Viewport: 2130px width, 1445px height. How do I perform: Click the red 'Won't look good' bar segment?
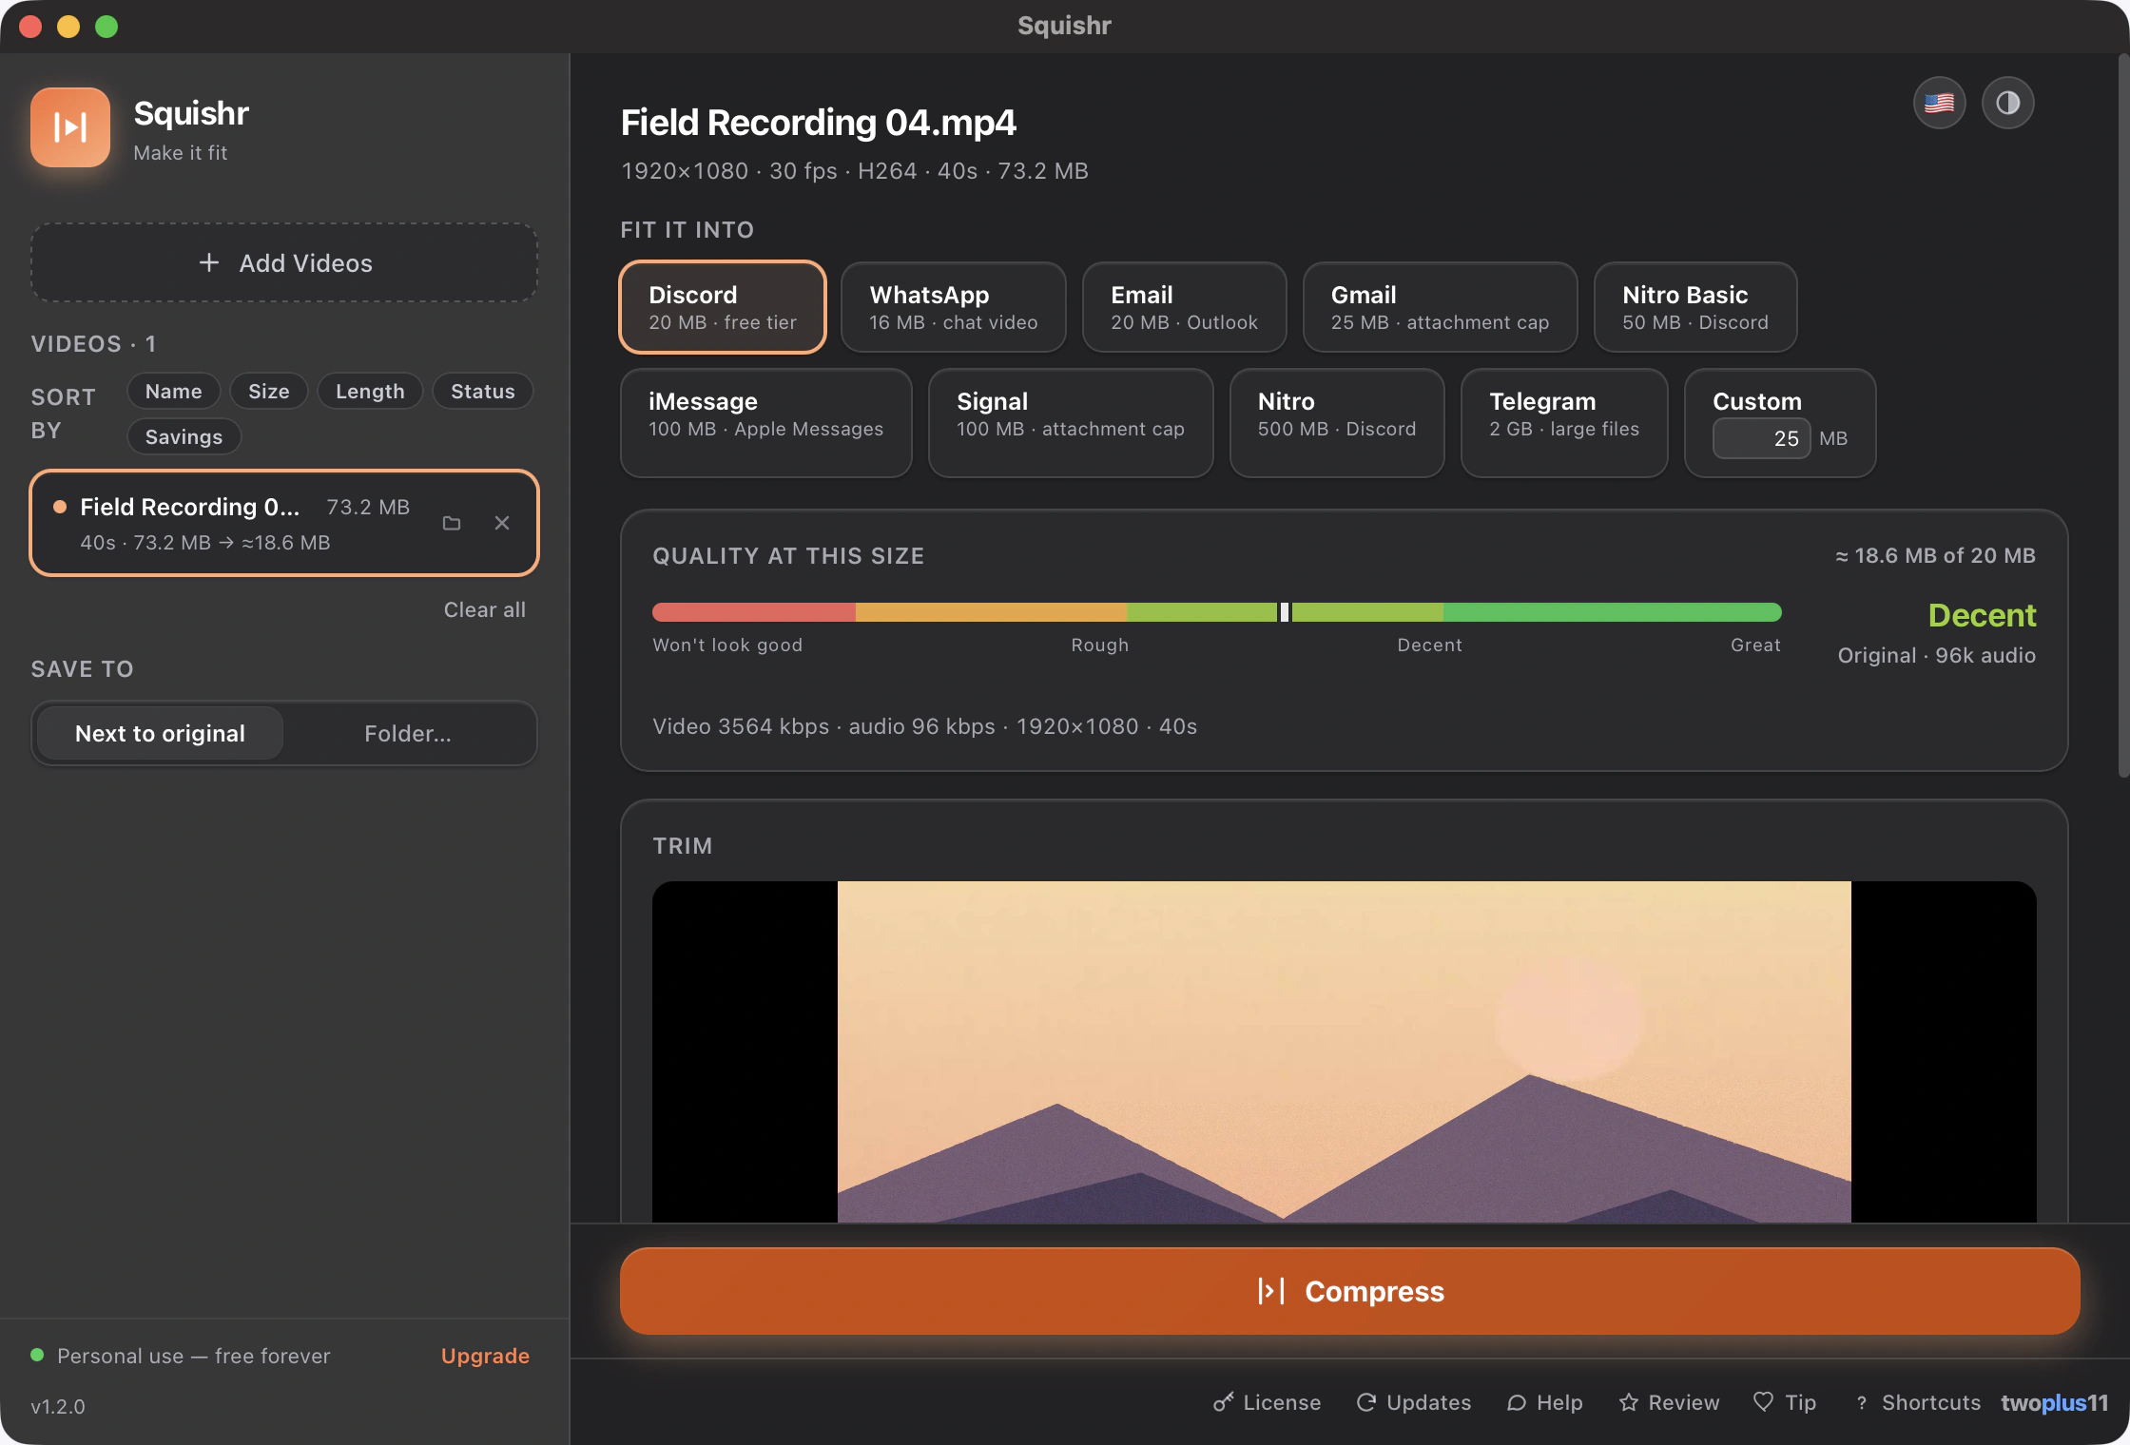[x=754, y=612]
